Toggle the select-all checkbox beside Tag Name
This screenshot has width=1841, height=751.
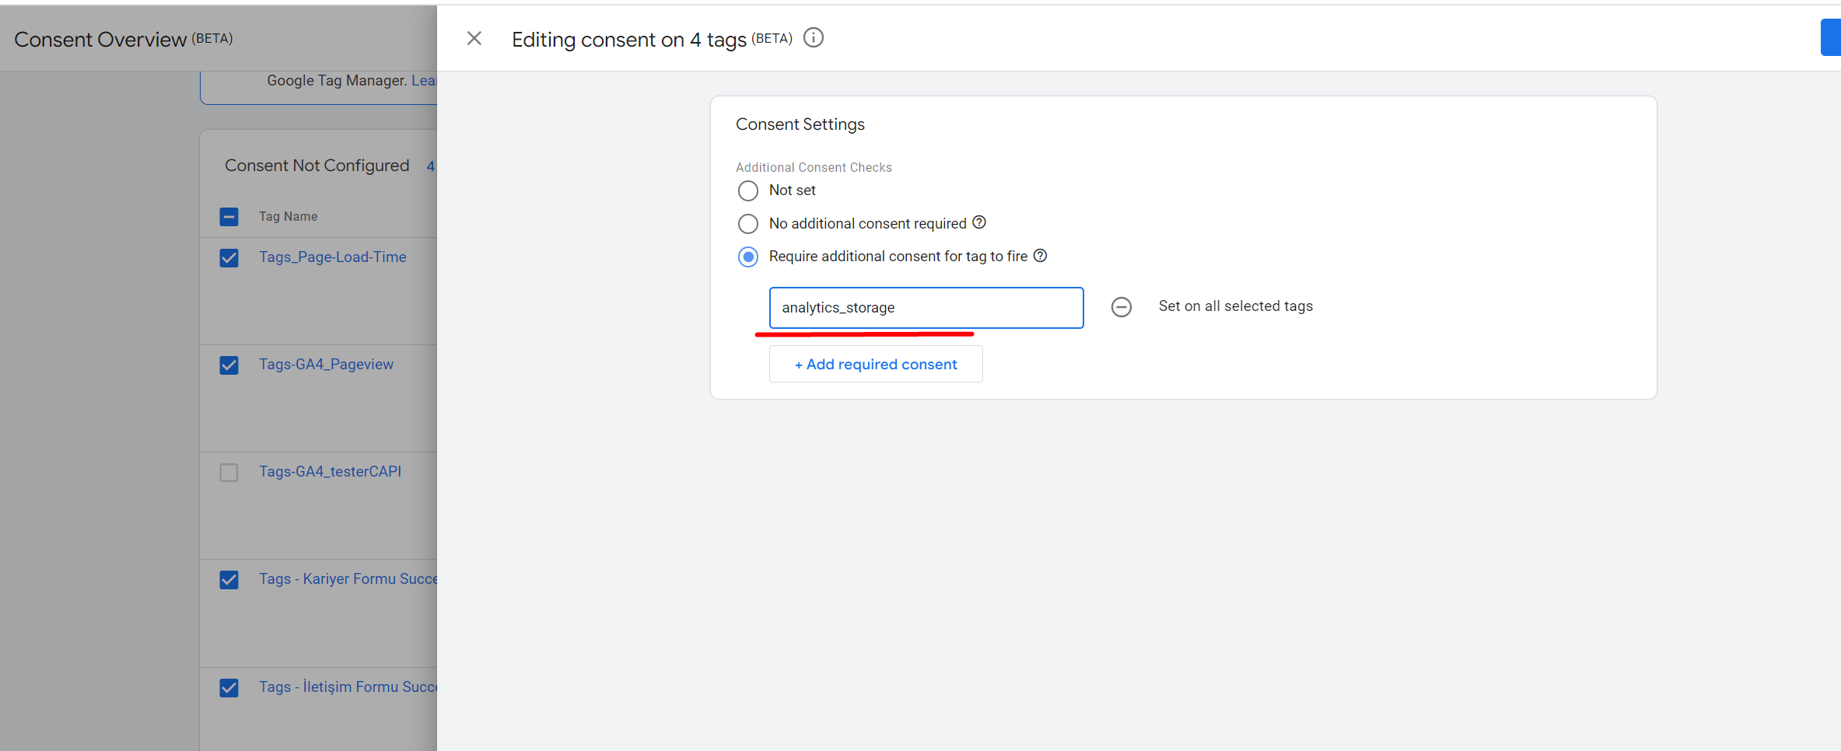tap(229, 217)
